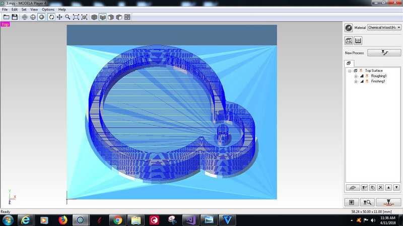
Task: Click the New Process button
Action: (x=384, y=53)
